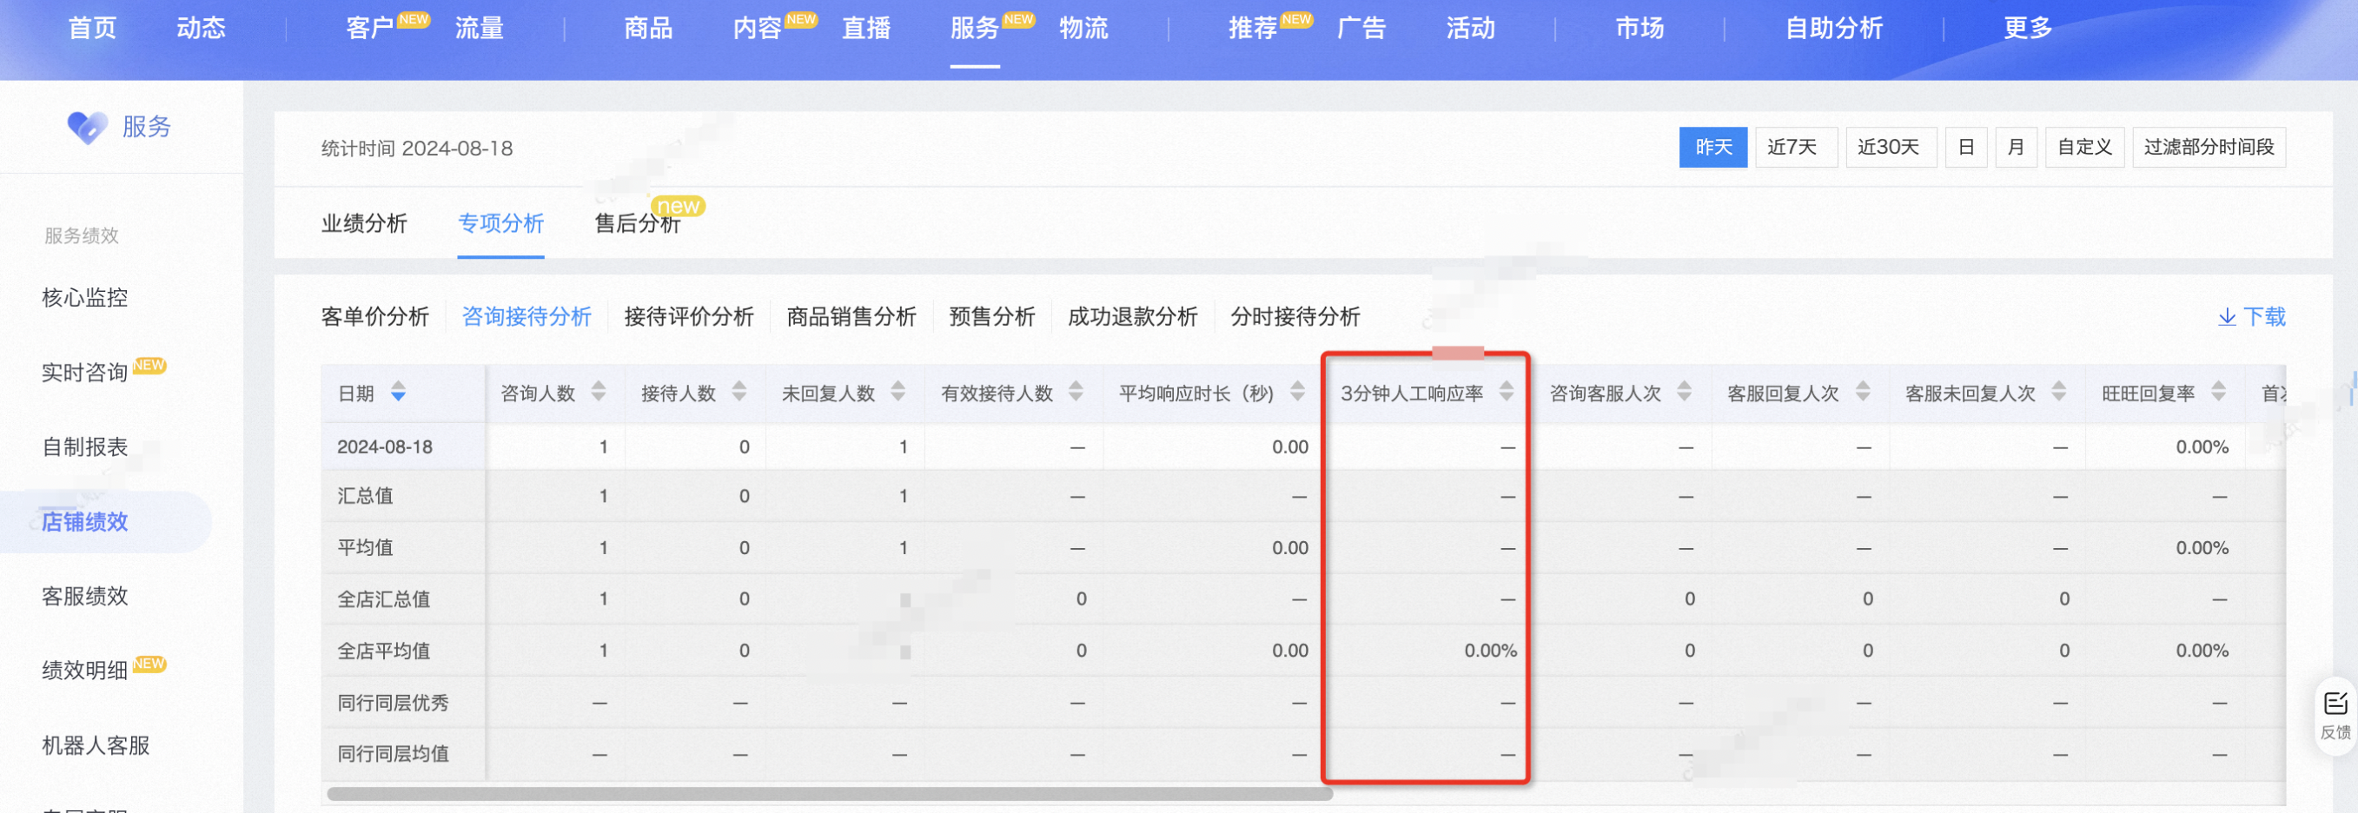Select 成功退款分析 sub-tab
Viewport: 2358px width, 813px height.
click(x=1132, y=317)
